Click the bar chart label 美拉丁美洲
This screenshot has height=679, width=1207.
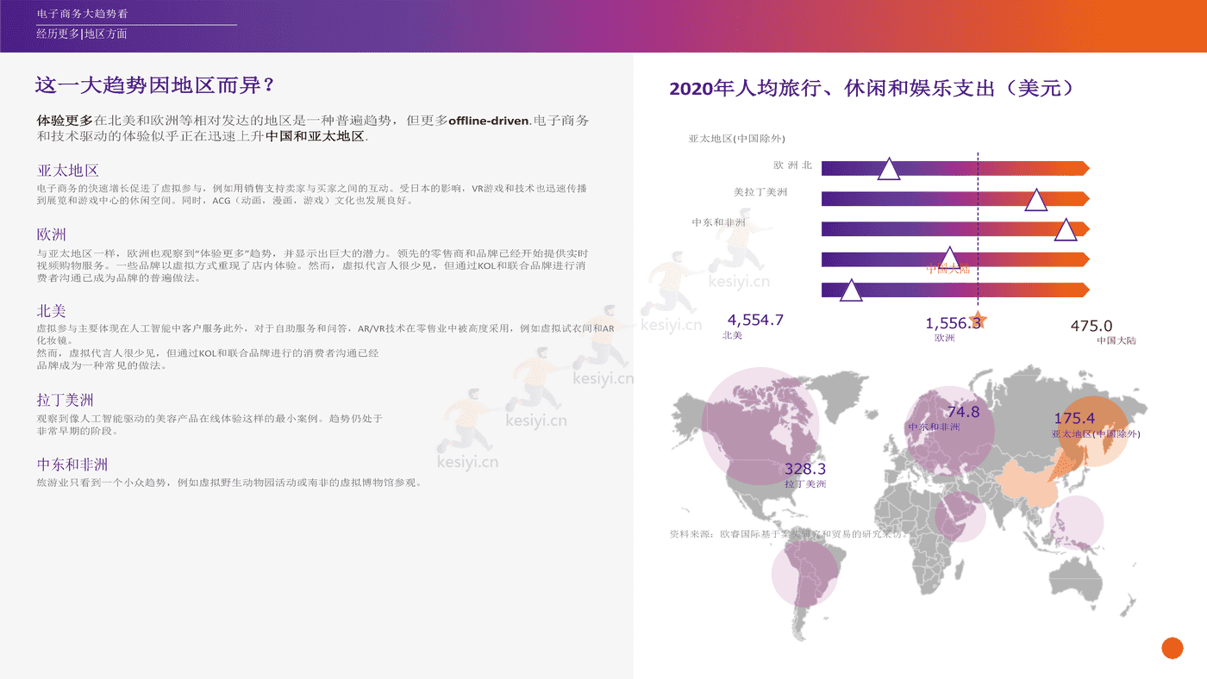[x=760, y=192]
